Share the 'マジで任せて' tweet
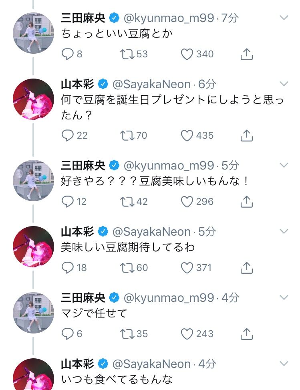 (x=247, y=333)
